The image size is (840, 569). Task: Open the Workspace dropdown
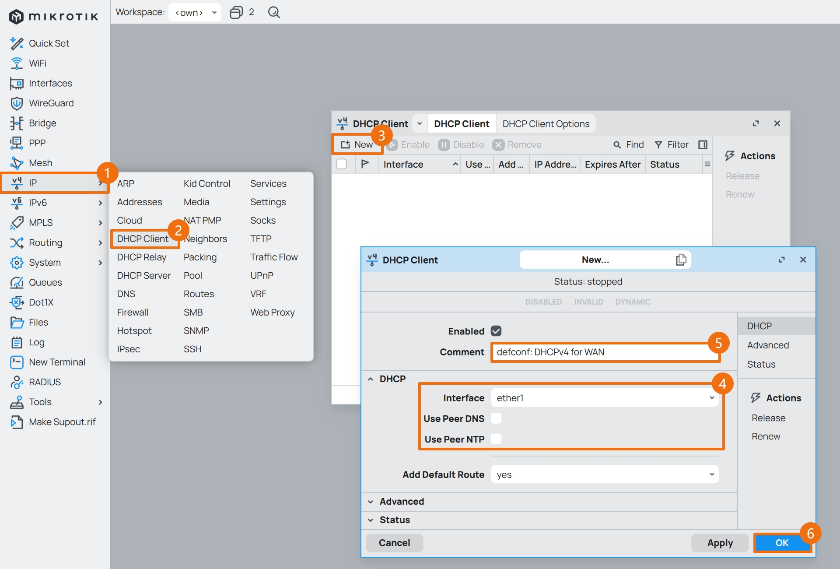coord(195,12)
